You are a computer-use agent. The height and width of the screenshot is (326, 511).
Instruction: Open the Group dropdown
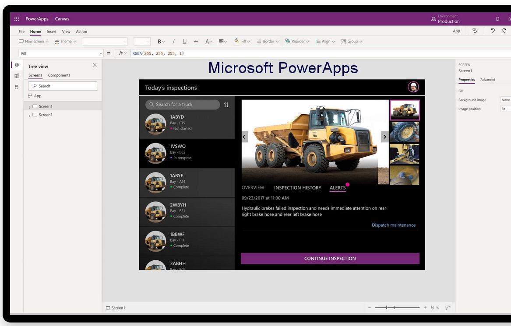pos(352,42)
